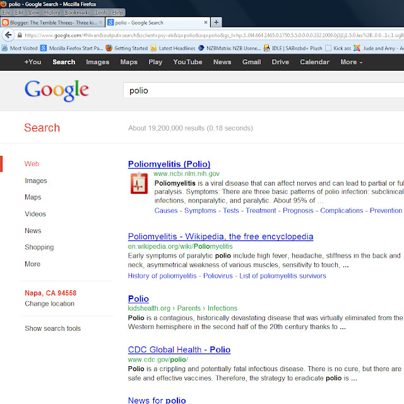Click Search in Google top bar
This screenshot has height=404, width=404.
64,62
